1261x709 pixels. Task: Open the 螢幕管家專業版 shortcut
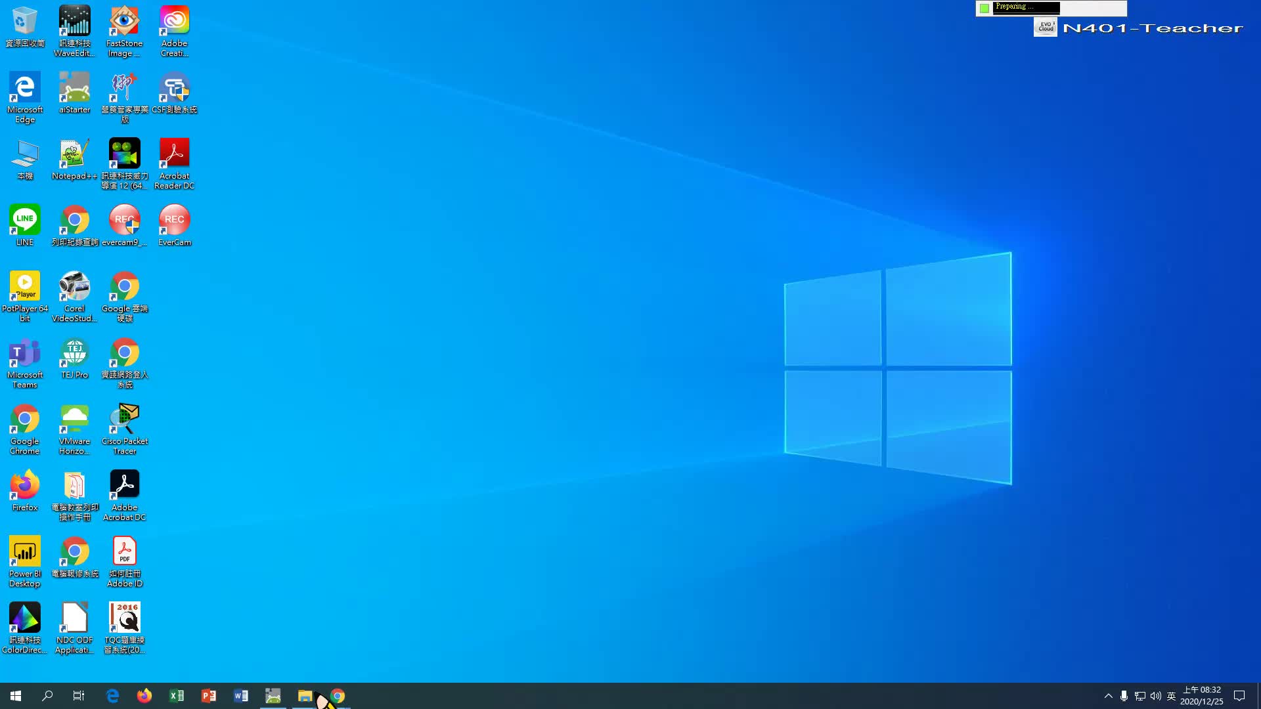point(124,98)
